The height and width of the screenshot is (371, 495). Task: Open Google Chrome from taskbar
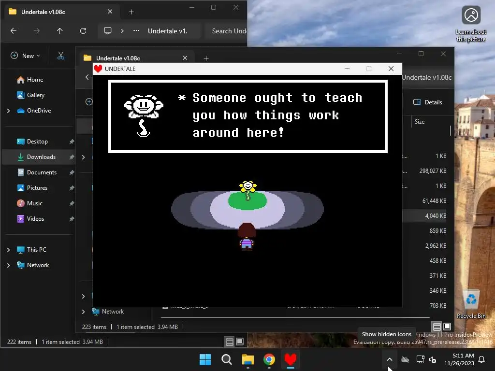tap(269, 359)
